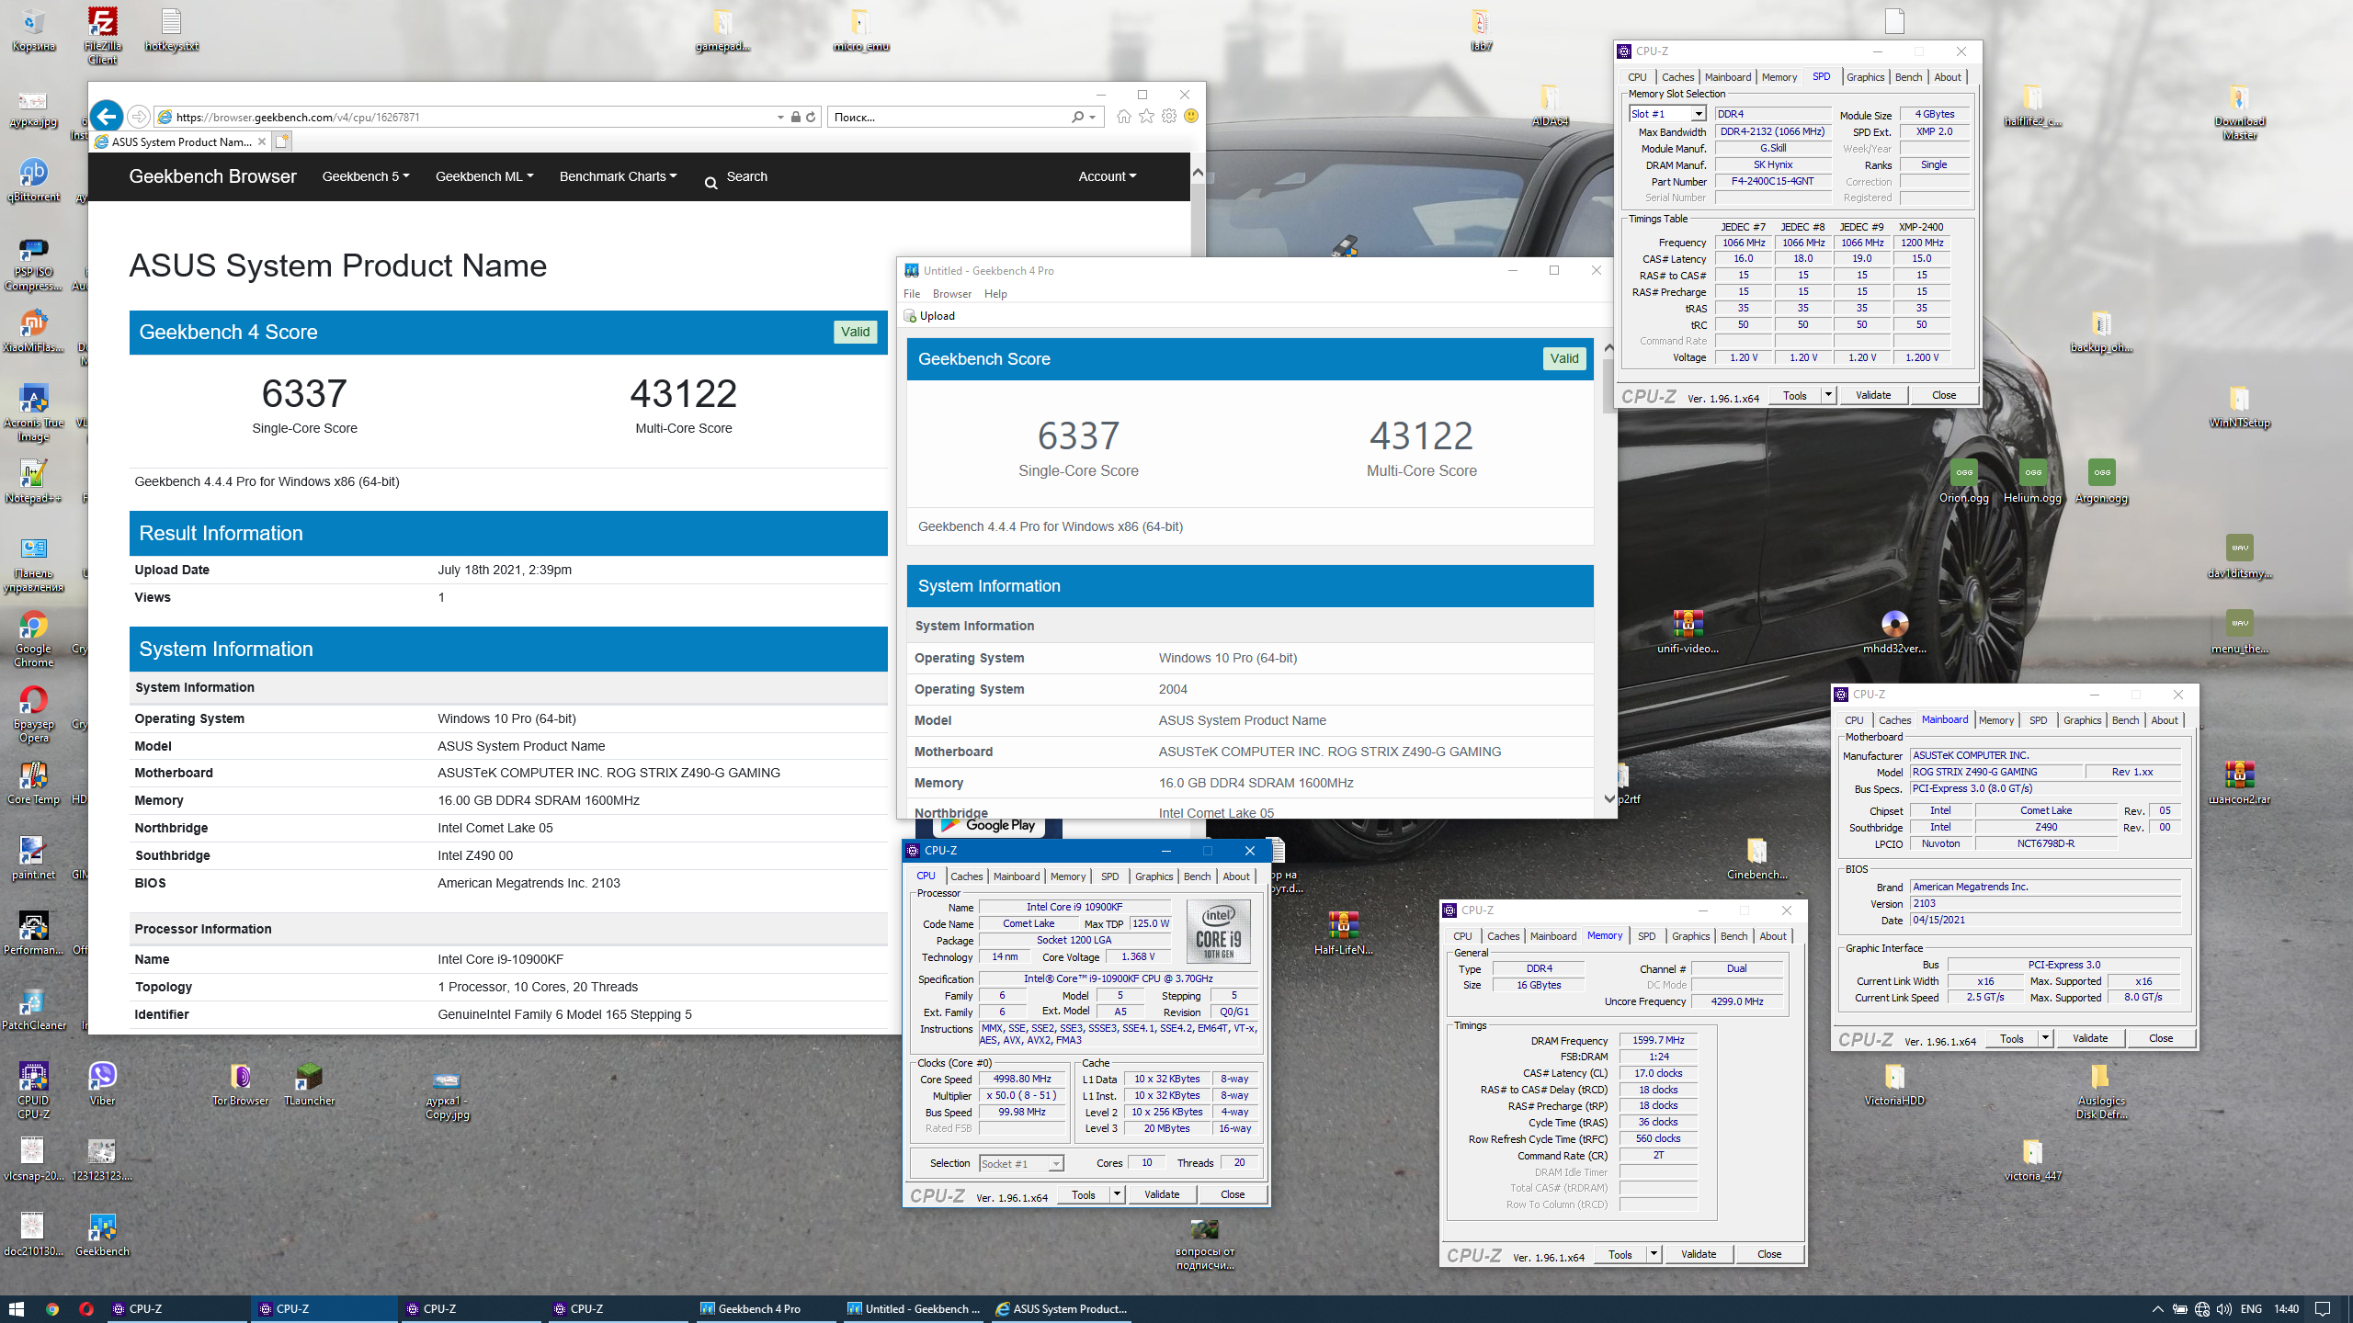Click Validate in the SPD CPU-Z window
2353x1323 pixels.
coord(1873,395)
